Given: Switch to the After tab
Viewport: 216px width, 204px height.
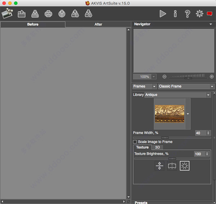Looking at the screenshot, I should [x=98, y=24].
